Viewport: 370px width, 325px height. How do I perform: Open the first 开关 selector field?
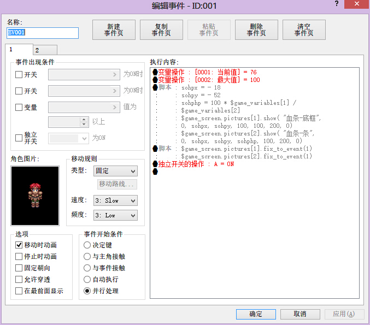(x=84, y=74)
